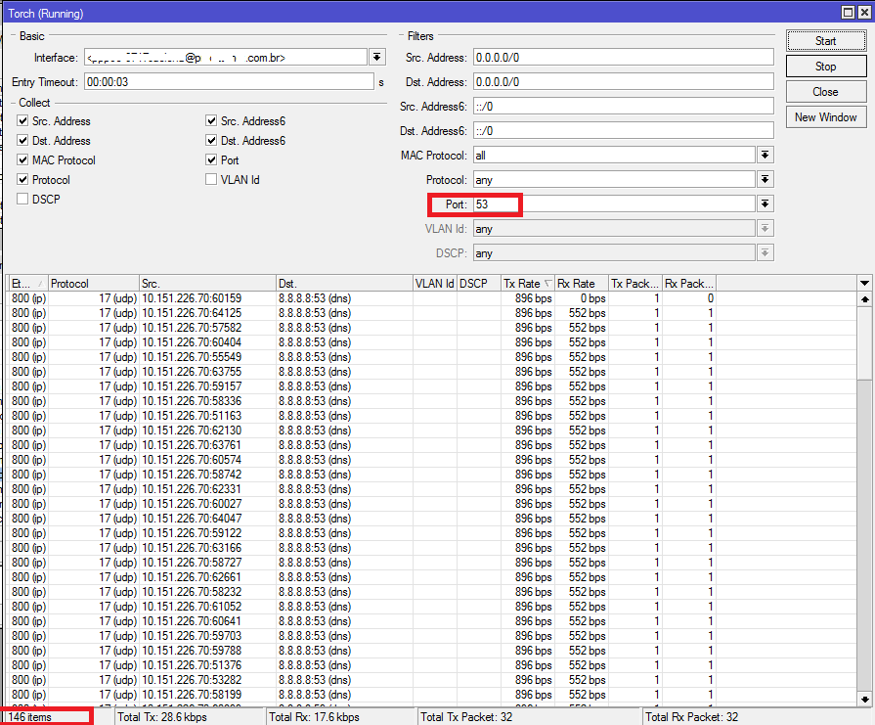Image resolution: width=875 pixels, height=725 pixels.
Task: Open the table column selector arrow
Action: [x=864, y=284]
